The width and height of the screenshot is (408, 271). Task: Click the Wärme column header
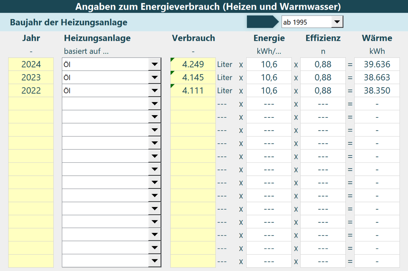click(x=377, y=38)
